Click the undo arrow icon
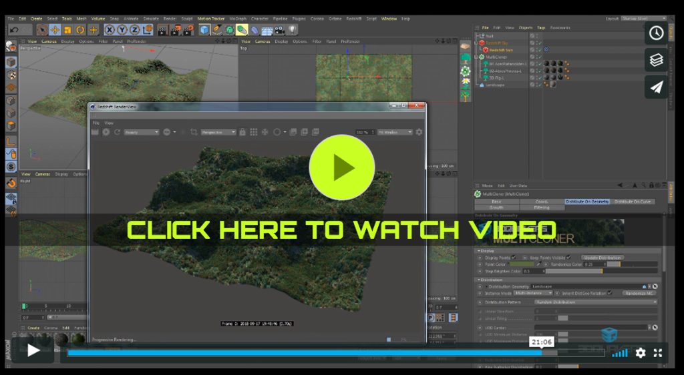The height and width of the screenshot is (375, 684). click(x=15, y=29)
